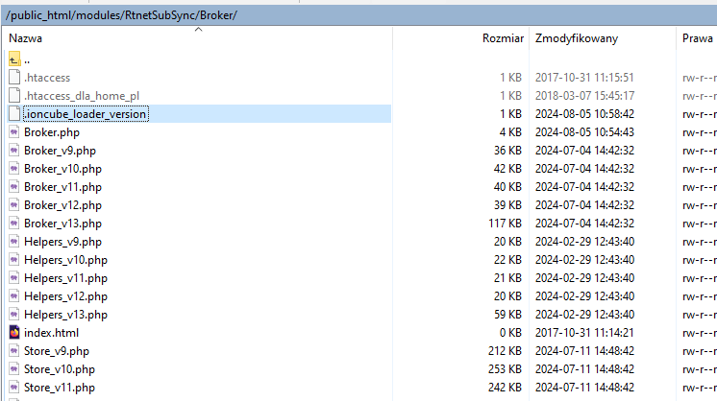
Task: Sort by the Rozmiar column header
Action: point(503,38)
